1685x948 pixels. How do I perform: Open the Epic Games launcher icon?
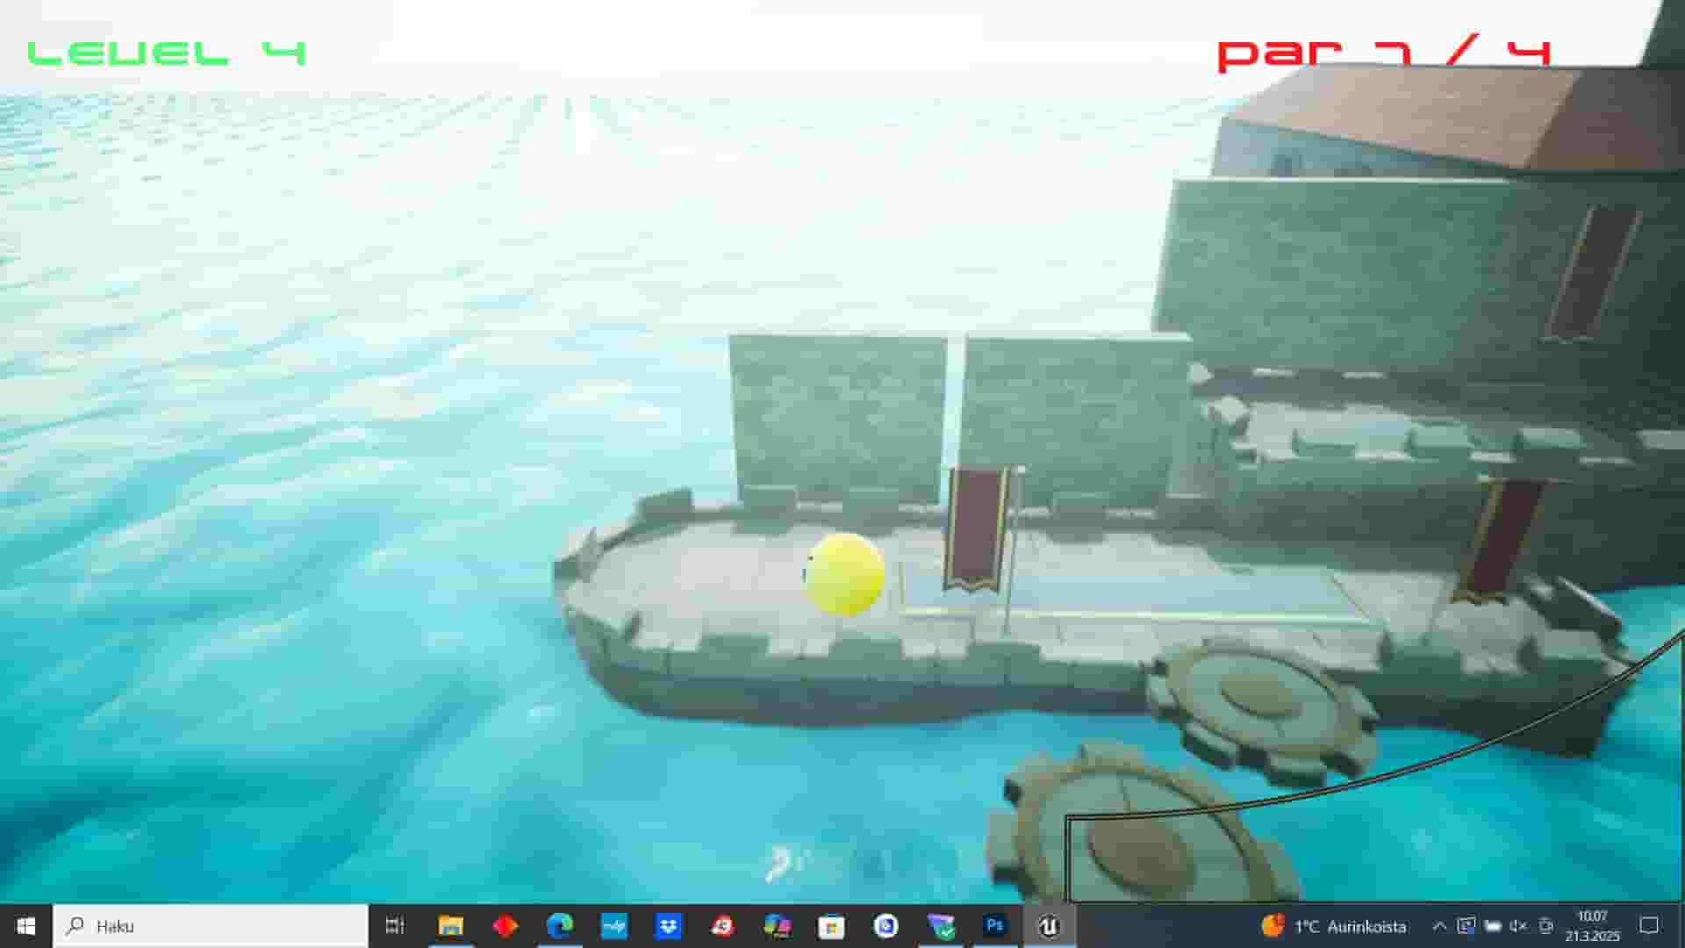(505, 926)
